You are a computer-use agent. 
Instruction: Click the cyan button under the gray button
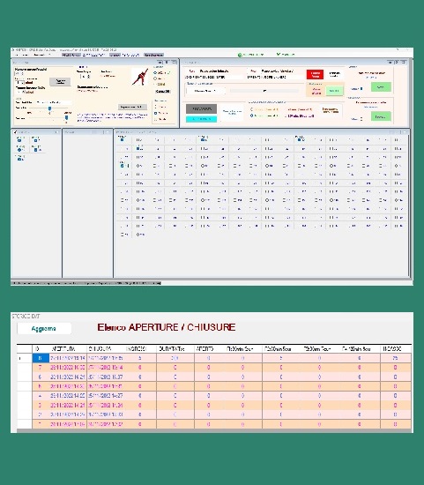click(x=201, y=119)
